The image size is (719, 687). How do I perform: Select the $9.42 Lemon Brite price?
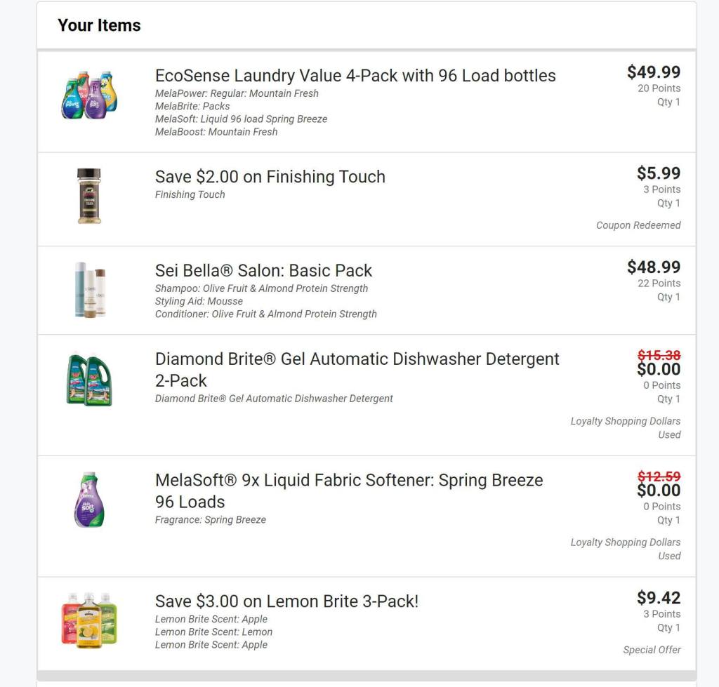tap(659, 598)
